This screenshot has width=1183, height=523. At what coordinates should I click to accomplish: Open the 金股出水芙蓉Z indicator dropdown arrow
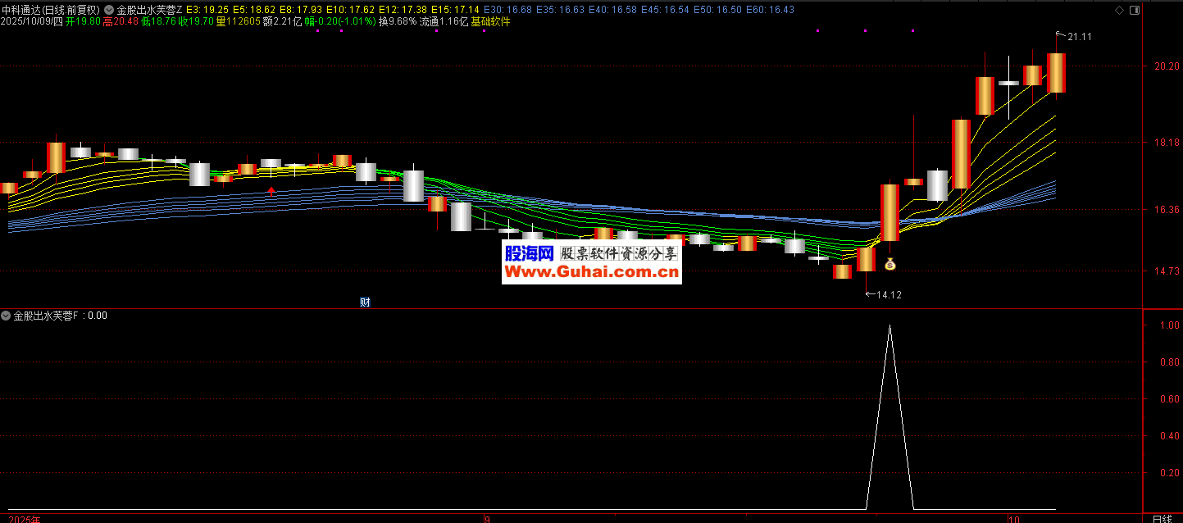[x=109, y=10]
